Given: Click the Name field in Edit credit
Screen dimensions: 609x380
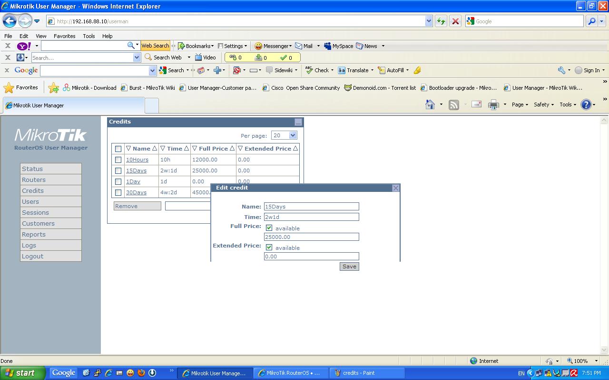Looking at the screenshot, I should [x=312, y=207].
